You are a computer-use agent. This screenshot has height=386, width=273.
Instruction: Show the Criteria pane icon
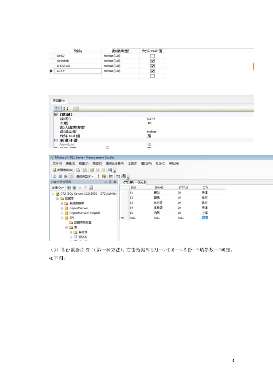click(x=60, y=176)
